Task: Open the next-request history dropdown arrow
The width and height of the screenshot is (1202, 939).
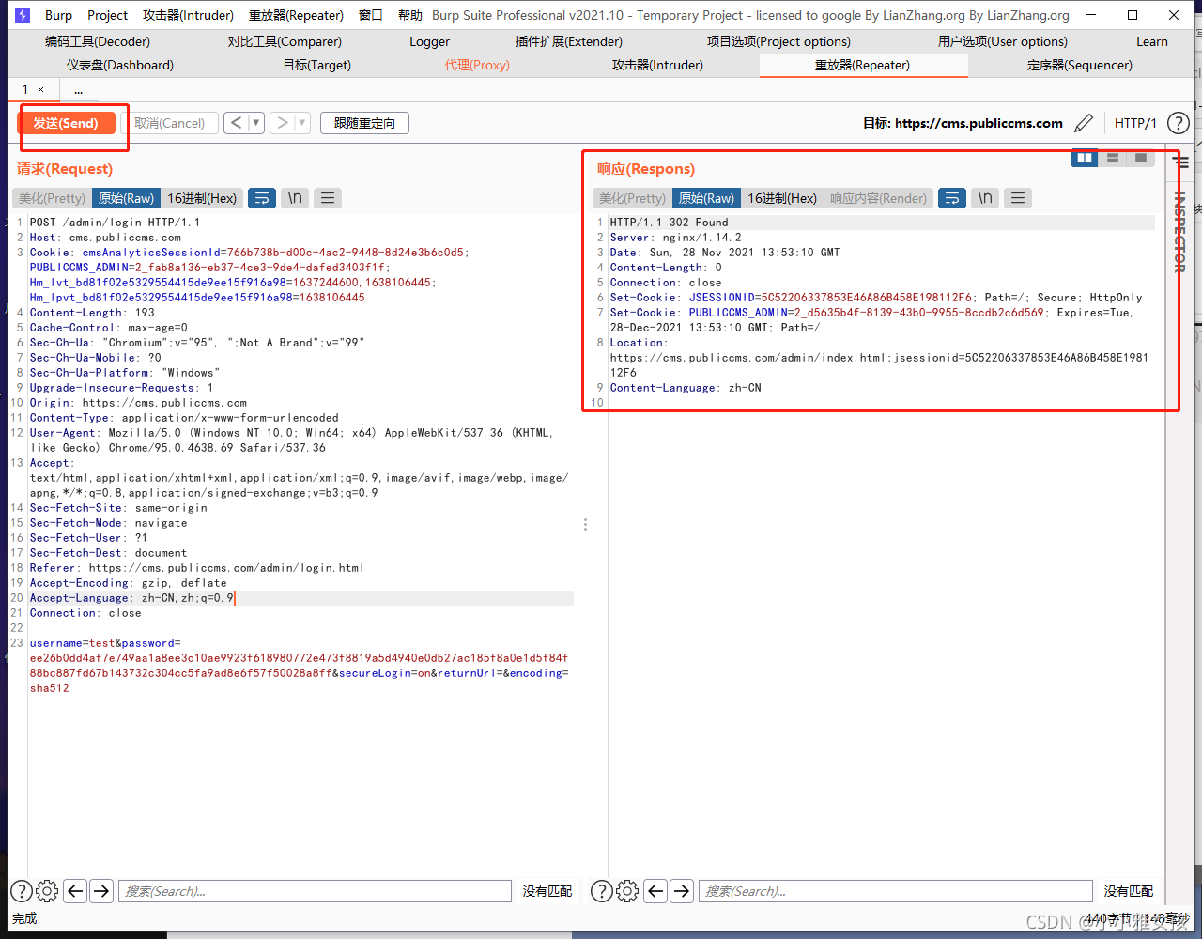Action: point(302,123)
